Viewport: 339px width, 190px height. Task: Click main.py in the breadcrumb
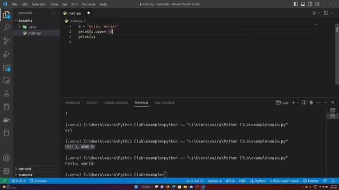click(x=76, y=21)
